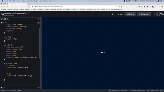Open pen Settings
Image resolution: width=164 pixels, height=92 pixels.
[131, 14]
